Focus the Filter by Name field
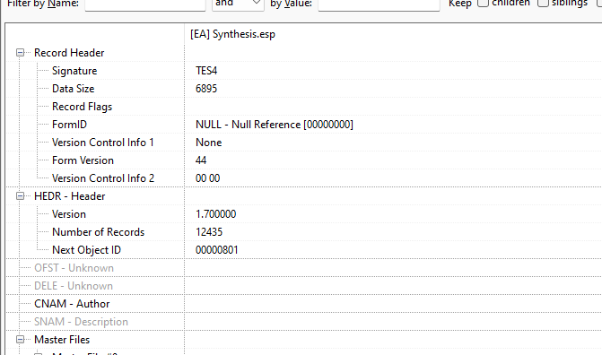The image size is (602, 355). click(145, 4)
